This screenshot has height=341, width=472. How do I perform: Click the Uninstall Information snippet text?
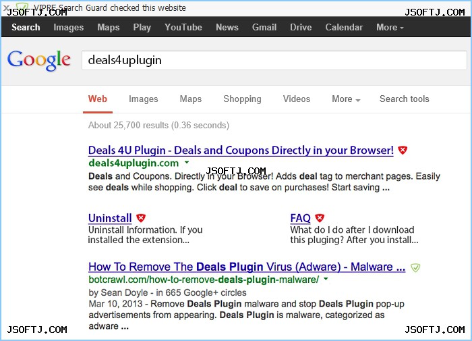145,235
